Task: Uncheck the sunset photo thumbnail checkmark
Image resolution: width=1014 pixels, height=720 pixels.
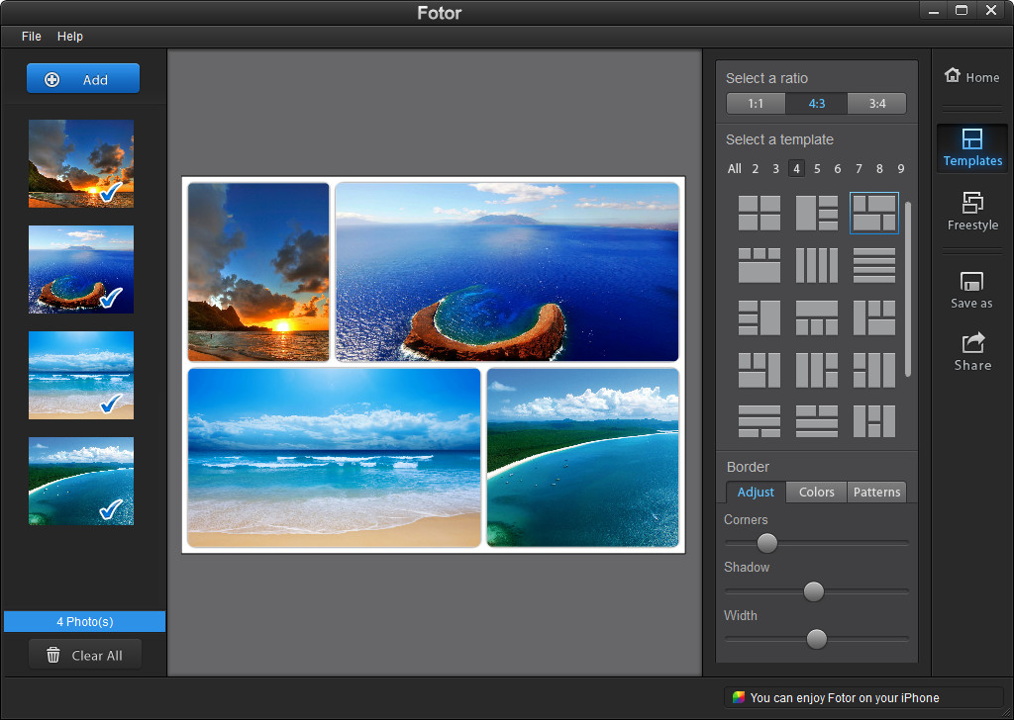Action: pos(111,192)
